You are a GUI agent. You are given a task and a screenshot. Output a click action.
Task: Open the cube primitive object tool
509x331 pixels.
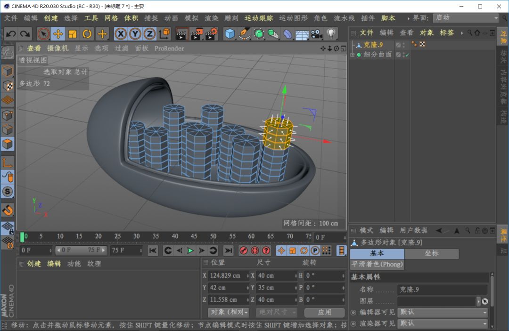click(x=230, y=34)
